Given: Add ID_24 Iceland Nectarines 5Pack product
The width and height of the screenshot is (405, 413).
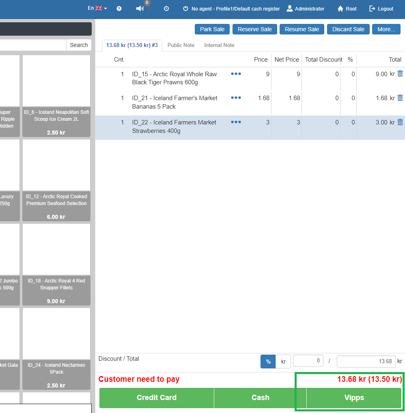Looking at the screenshot, I should pos(56,349).
